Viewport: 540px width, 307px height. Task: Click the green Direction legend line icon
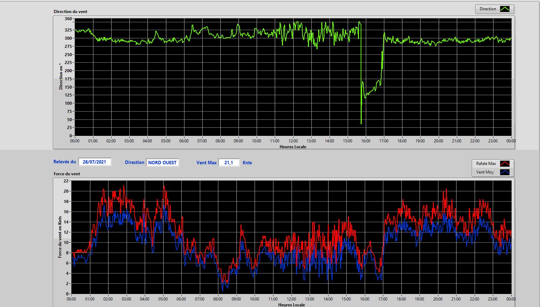pyautogui.click(x=505, y=9)
